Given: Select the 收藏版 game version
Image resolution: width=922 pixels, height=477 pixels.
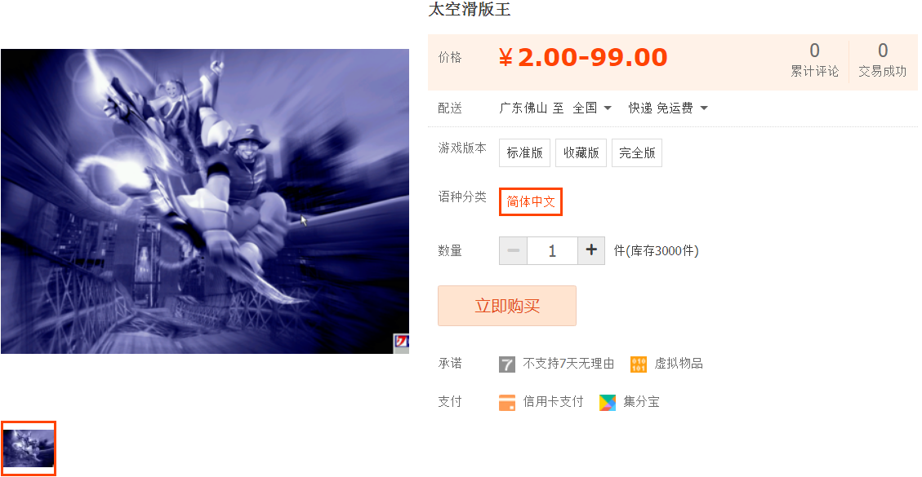Looking at the screenshot, I should 581,152.
